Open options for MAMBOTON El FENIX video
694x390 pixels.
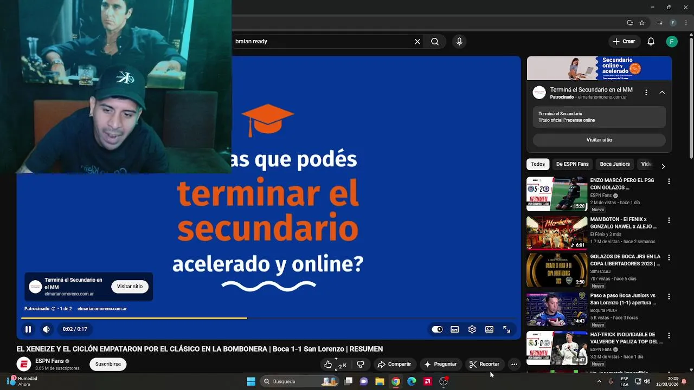(x=669, y=220)
